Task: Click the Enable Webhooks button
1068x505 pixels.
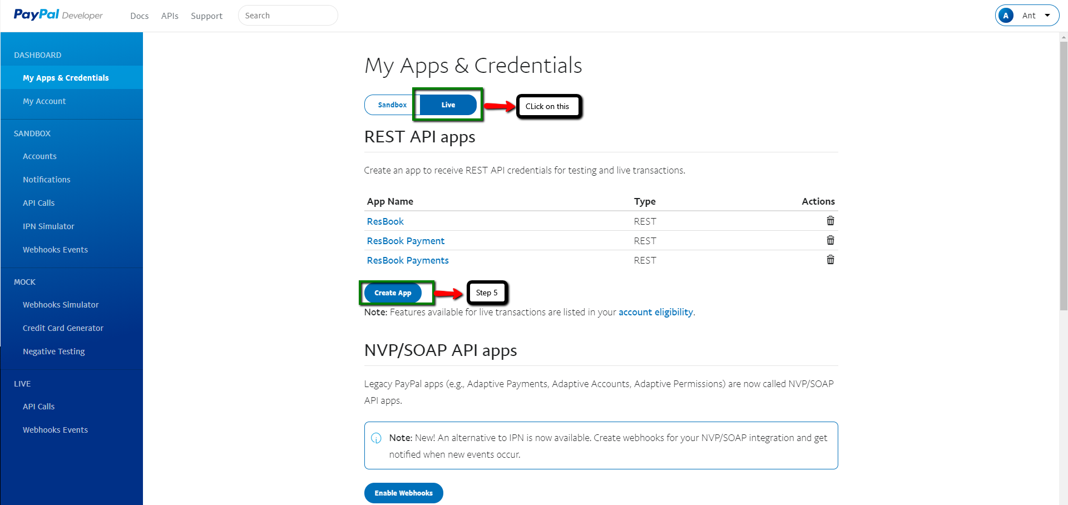Action: tap(403, 493)
